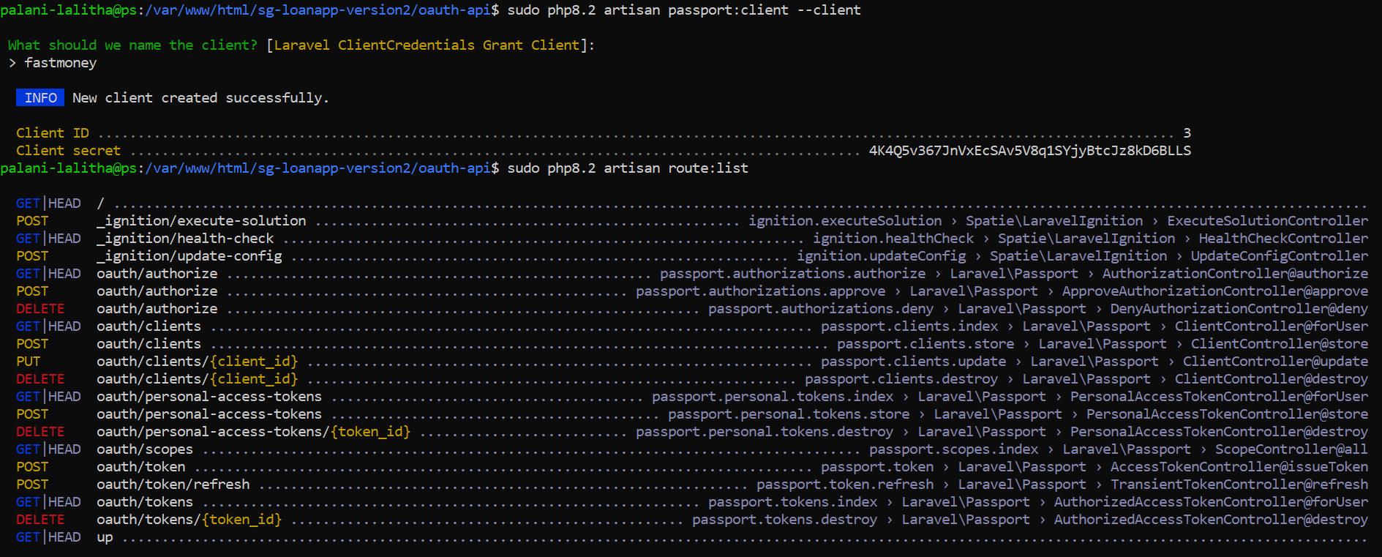Screen dimensions: 1382x557
Task: Click AccessTokenController@issueToken action text
Action: 1239,467
